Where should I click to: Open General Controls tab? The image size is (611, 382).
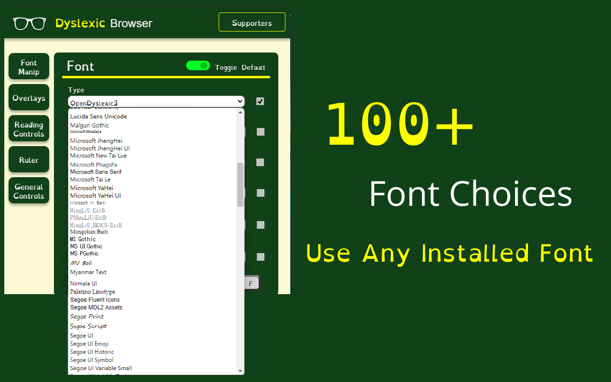[29, 191]
